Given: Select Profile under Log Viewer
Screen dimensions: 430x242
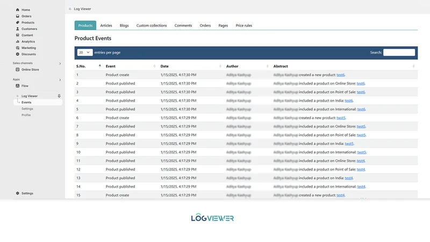Looking at the screenshot, I should tap(26, 115).
